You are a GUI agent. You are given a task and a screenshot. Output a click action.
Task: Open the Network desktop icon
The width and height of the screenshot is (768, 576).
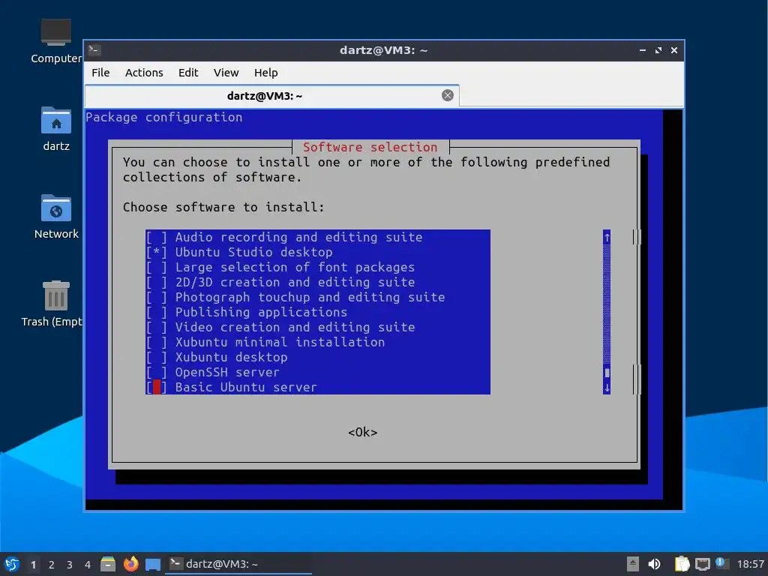tap(55, 217)
